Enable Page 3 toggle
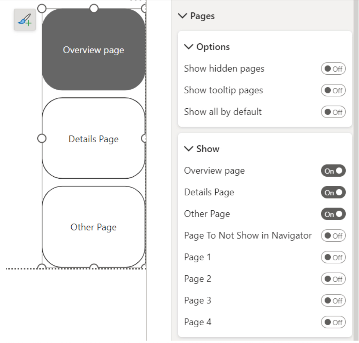 point(333,301)
